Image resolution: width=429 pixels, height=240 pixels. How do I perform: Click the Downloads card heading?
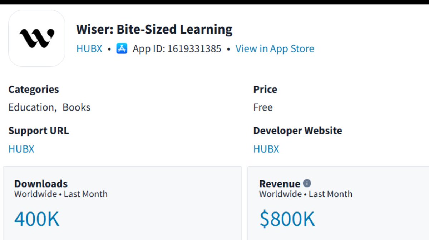click(x=41, y=184)
